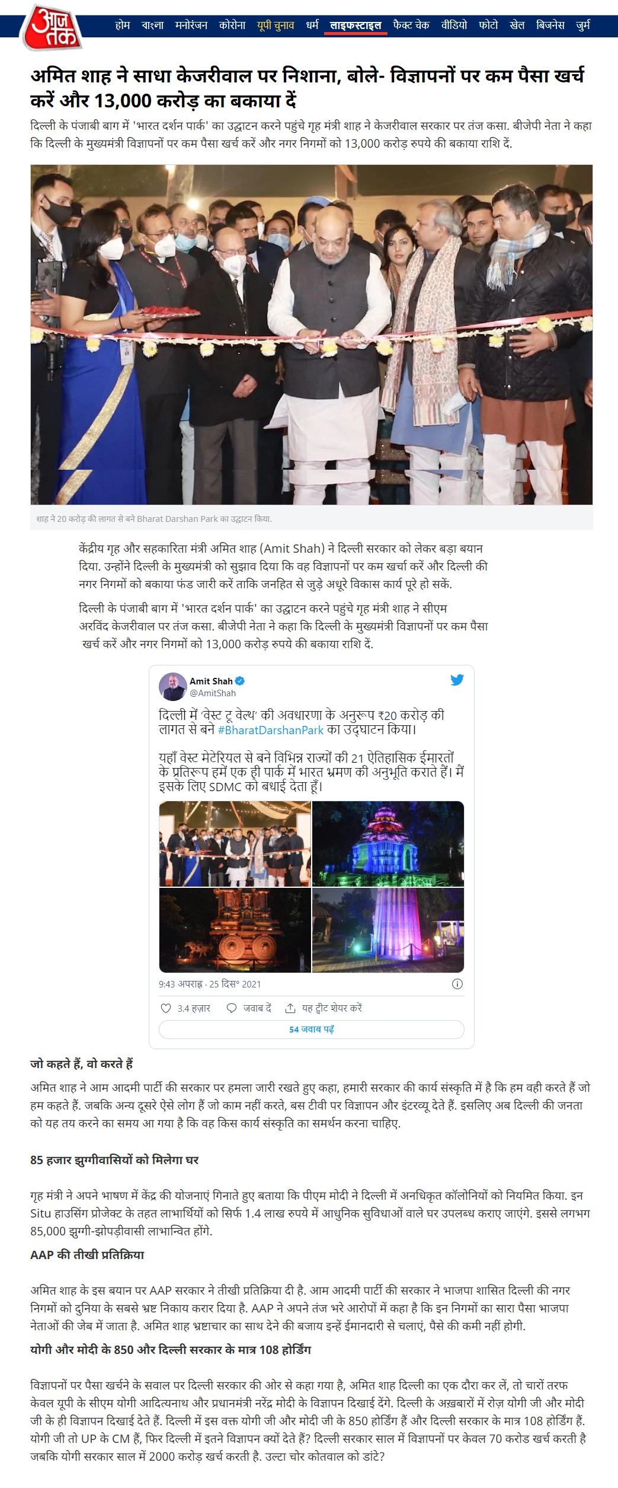Click the Twitter bird icon in tweet

point(457,680)
